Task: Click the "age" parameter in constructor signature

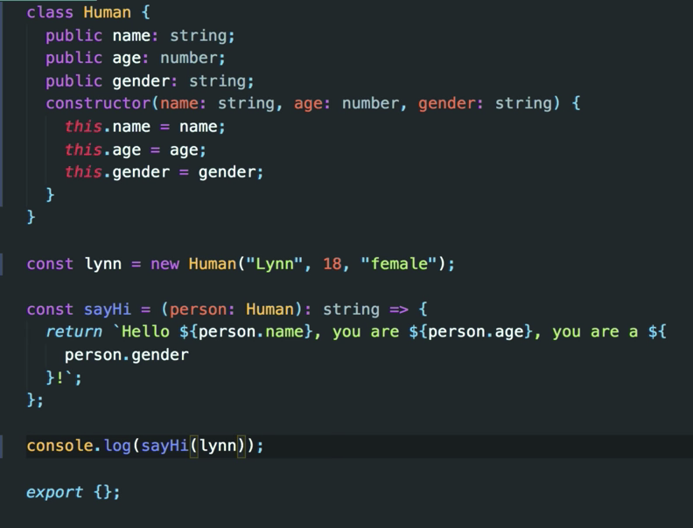Action: (x=308, y=104)
